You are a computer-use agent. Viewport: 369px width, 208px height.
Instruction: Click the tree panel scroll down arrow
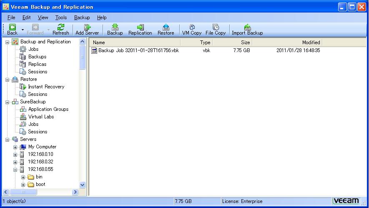coord(83,185)
